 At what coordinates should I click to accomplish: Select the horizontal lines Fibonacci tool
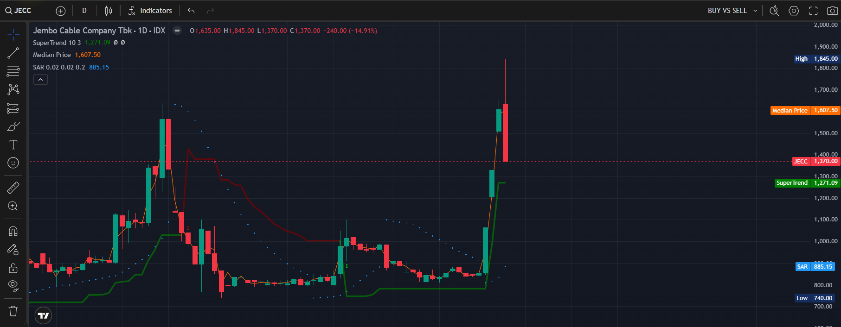13,71
